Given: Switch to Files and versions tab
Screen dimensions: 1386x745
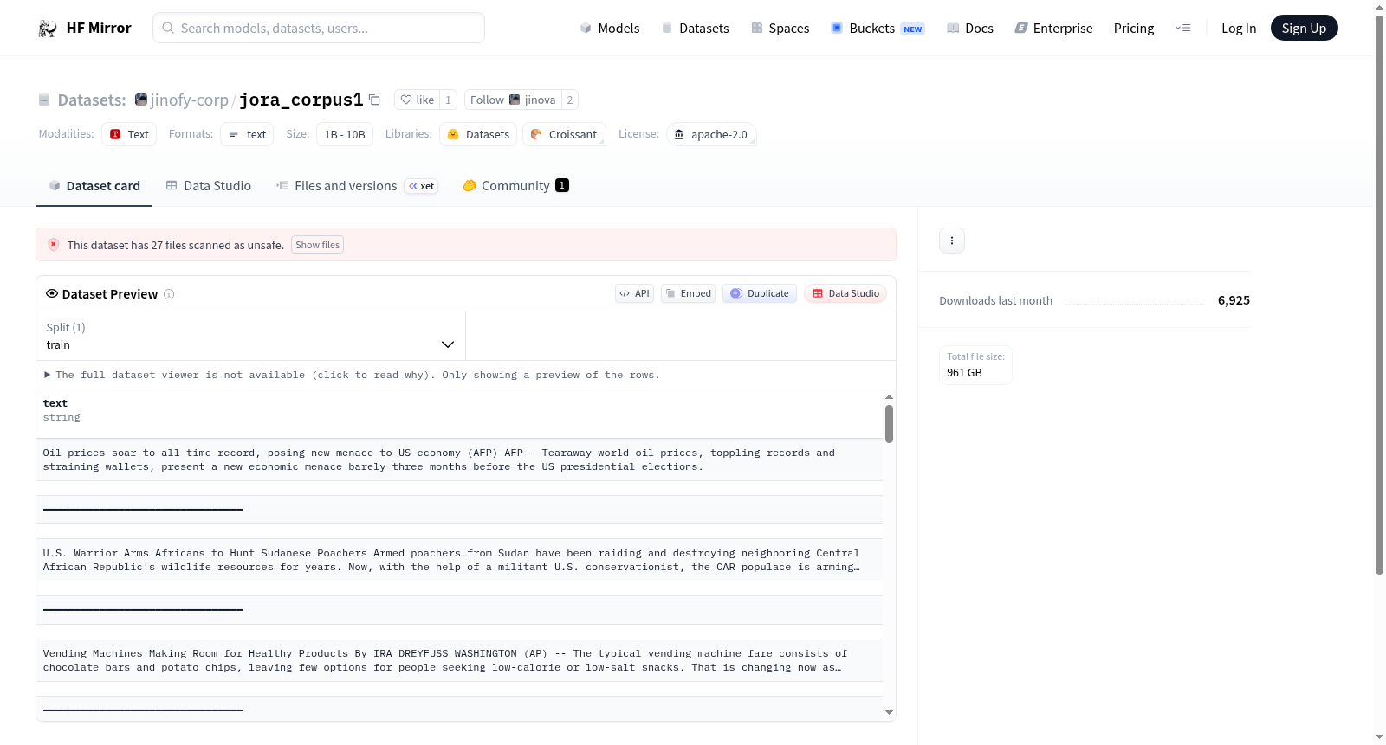Looking at the screenshot, I should (x=357, y=186).
